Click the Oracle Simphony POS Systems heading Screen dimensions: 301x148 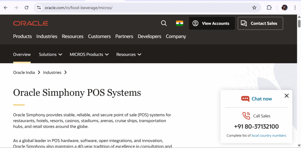click(77, 93)
